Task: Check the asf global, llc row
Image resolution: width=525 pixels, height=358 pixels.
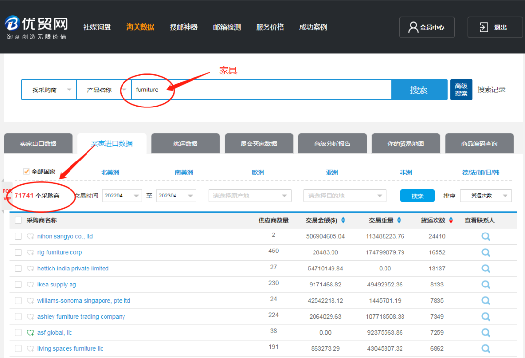Action: click(x=18, y=333)
